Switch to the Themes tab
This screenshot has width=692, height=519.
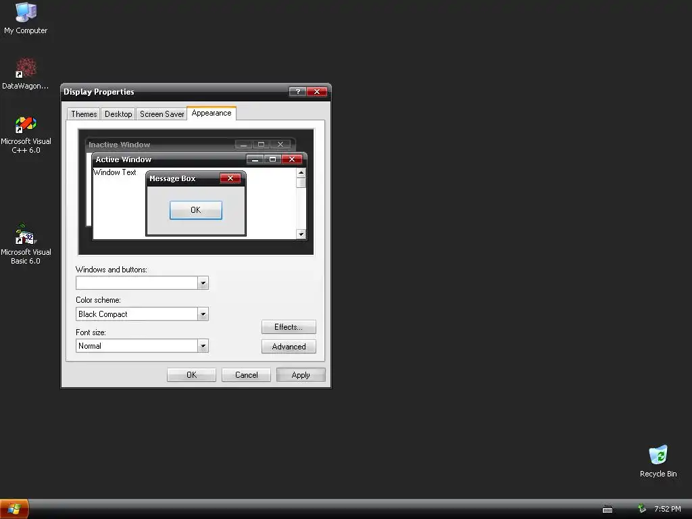pos(83,114)
